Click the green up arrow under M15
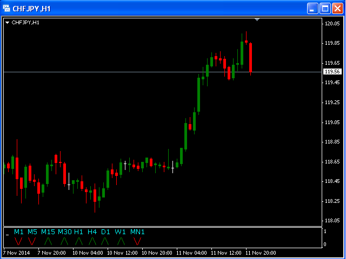 pyautogui.click(x=48, y=241)
